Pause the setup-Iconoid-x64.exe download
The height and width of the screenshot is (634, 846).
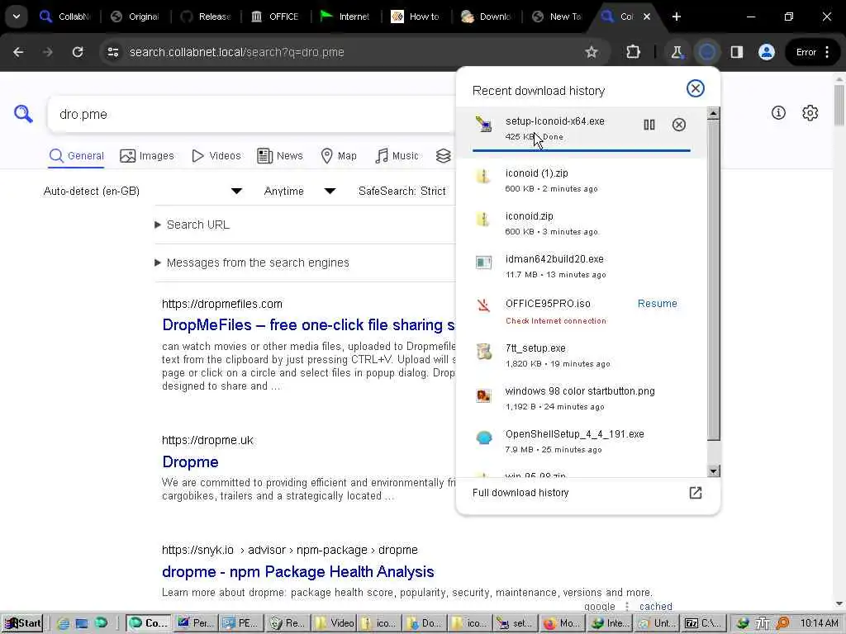[x=649, y=125]
